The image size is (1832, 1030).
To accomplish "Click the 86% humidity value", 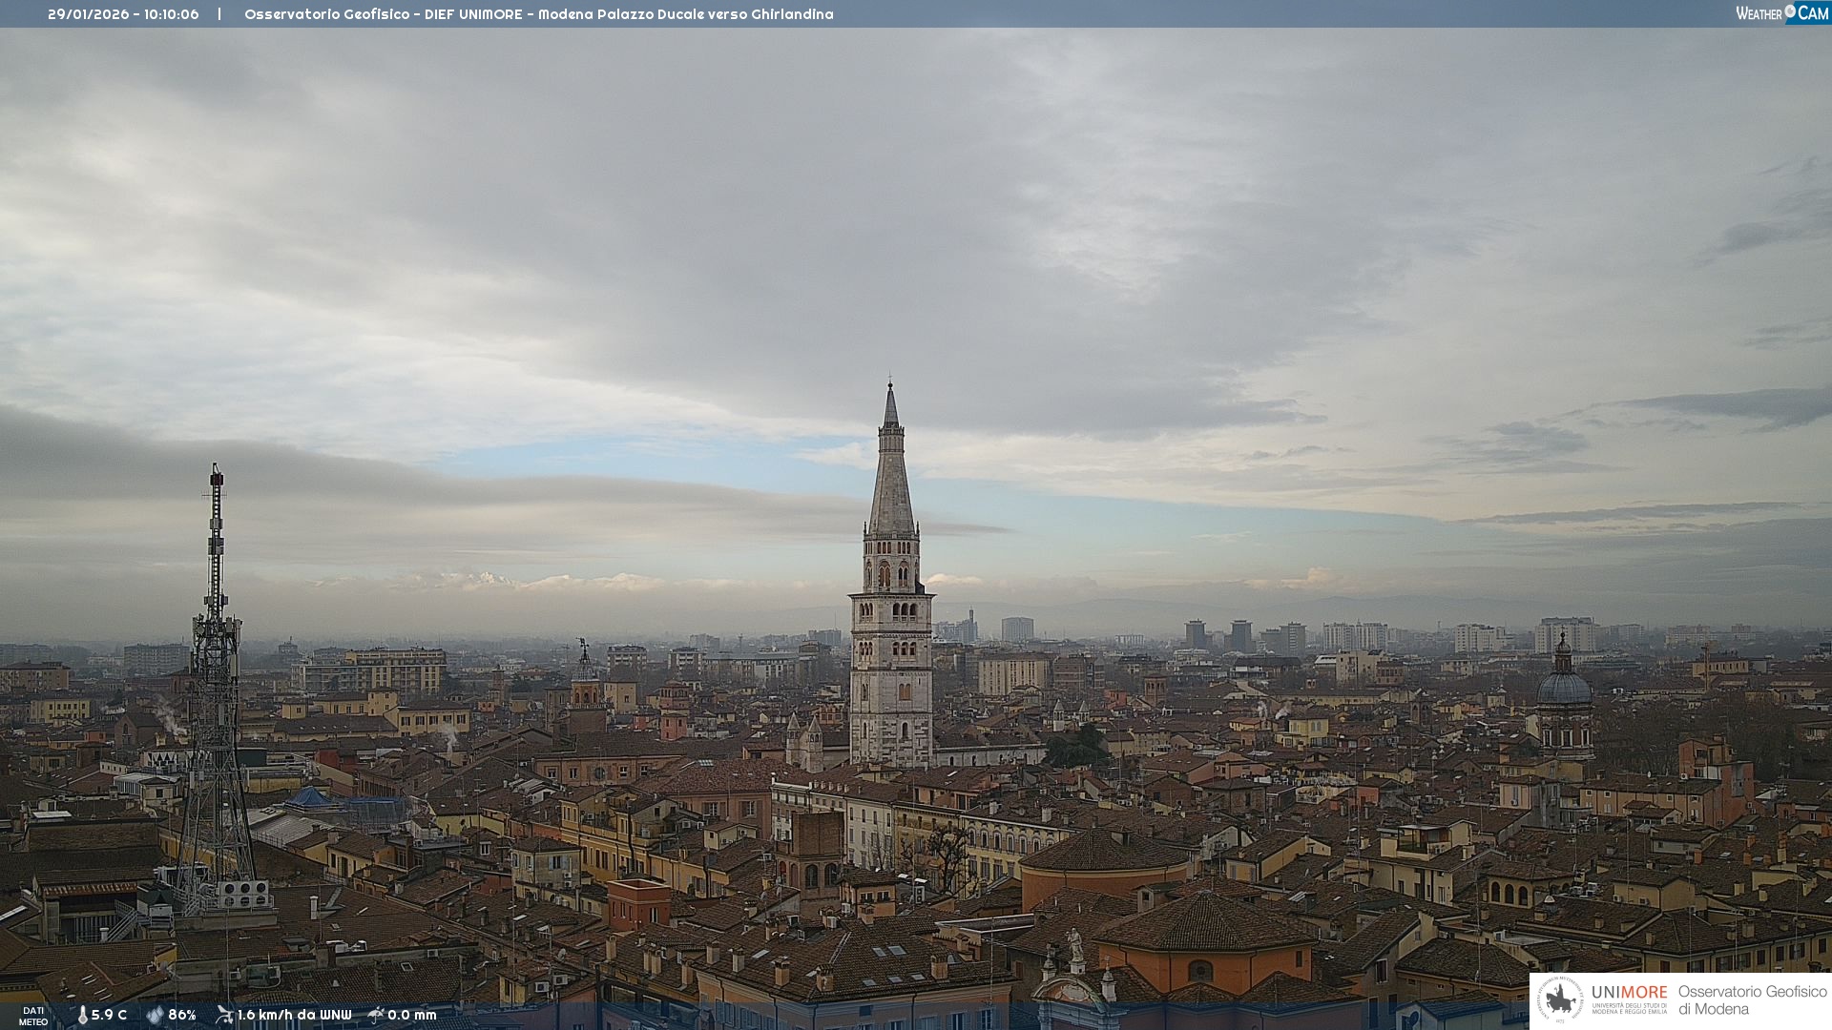I will click(x=182, y=1015).
